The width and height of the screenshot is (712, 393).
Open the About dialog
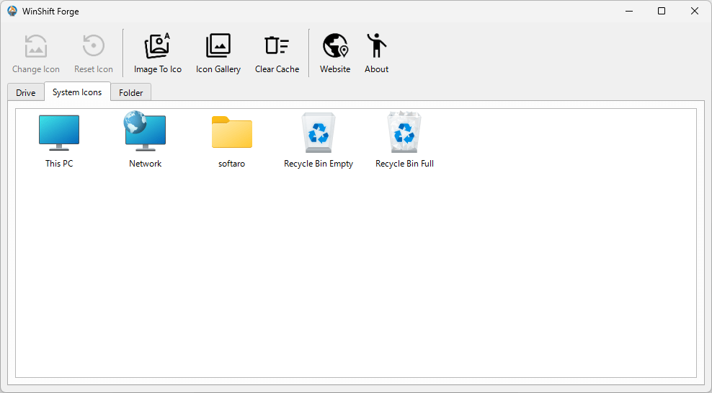point(376,53)
